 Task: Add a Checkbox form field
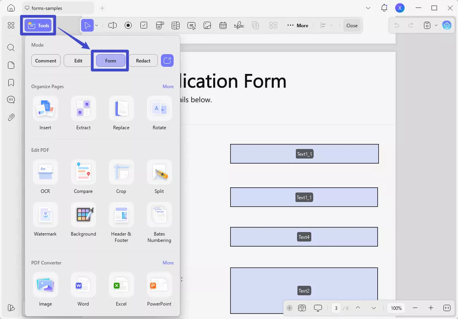pos(144,25)
